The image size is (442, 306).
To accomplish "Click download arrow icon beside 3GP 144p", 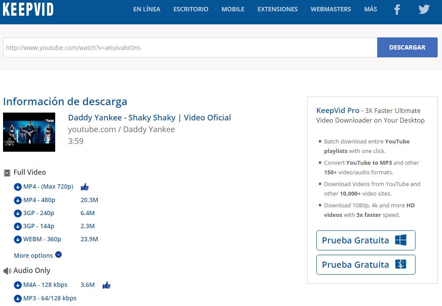I will pyautogui.click(x=18, y=226).
